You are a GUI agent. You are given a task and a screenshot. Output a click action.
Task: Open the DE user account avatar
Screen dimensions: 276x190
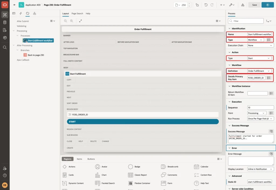[x=5, y=185]
